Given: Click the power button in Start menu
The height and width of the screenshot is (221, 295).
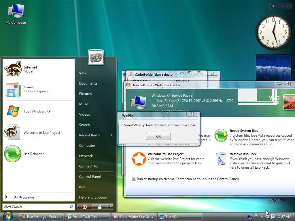Looking at the screenshot, I should [x=84, y=207].
